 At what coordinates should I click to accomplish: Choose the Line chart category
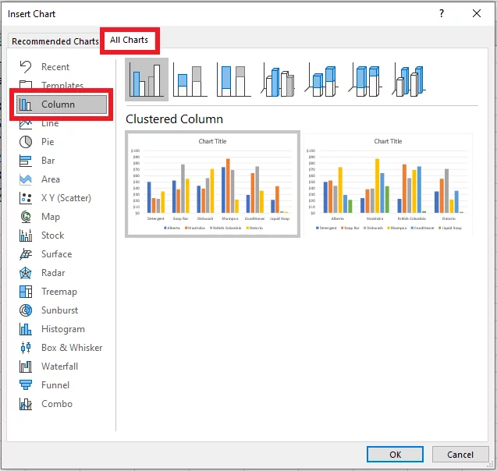(x=50, y=123)
